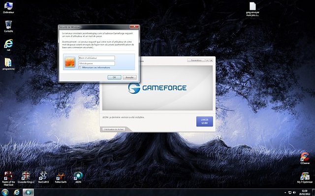
Task: Select the CCleaner desktop icon
Action: (305, 157)
